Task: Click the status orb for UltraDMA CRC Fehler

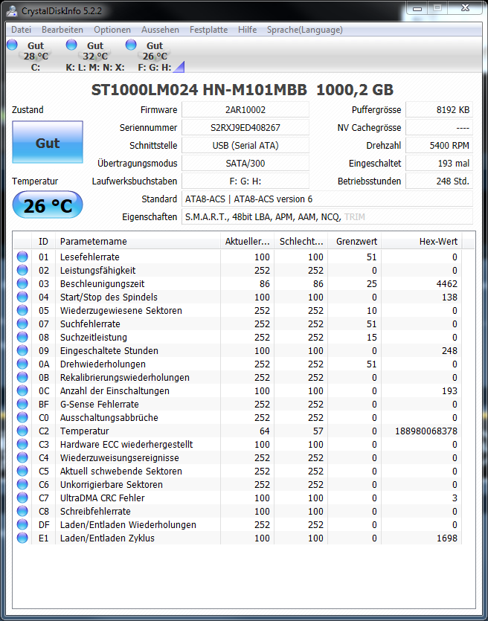Action: (22, 498)
